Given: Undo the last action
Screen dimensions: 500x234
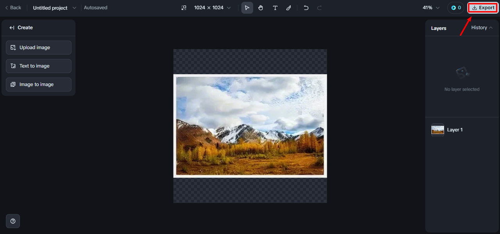Looking at the screenshot, I should (306, 8).
